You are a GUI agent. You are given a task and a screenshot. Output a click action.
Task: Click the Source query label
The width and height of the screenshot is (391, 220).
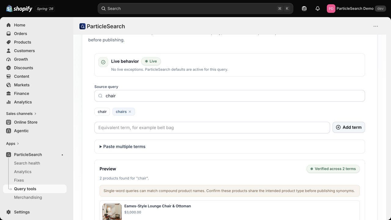[106, 87]
